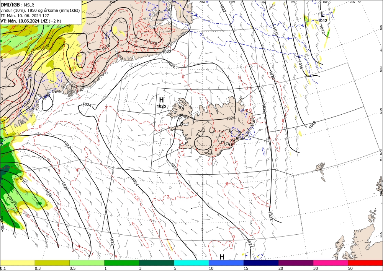Click the "H" high marker above 1025
383x271 pixels.
[161, 100]
